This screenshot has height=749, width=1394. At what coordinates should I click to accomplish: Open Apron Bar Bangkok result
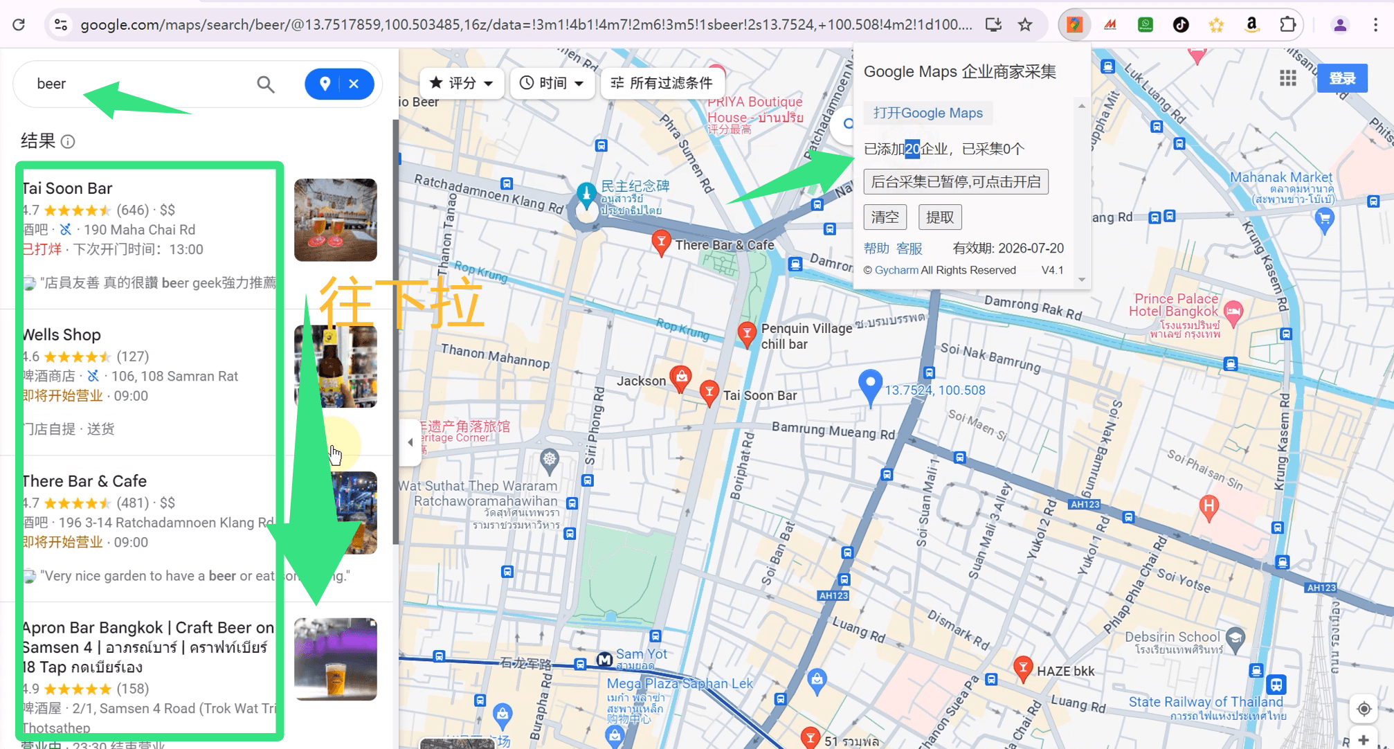click(x=148, y=647)
